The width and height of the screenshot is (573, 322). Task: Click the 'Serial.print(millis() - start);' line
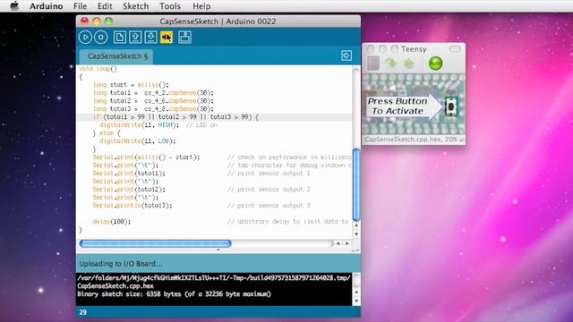[146, 157]
